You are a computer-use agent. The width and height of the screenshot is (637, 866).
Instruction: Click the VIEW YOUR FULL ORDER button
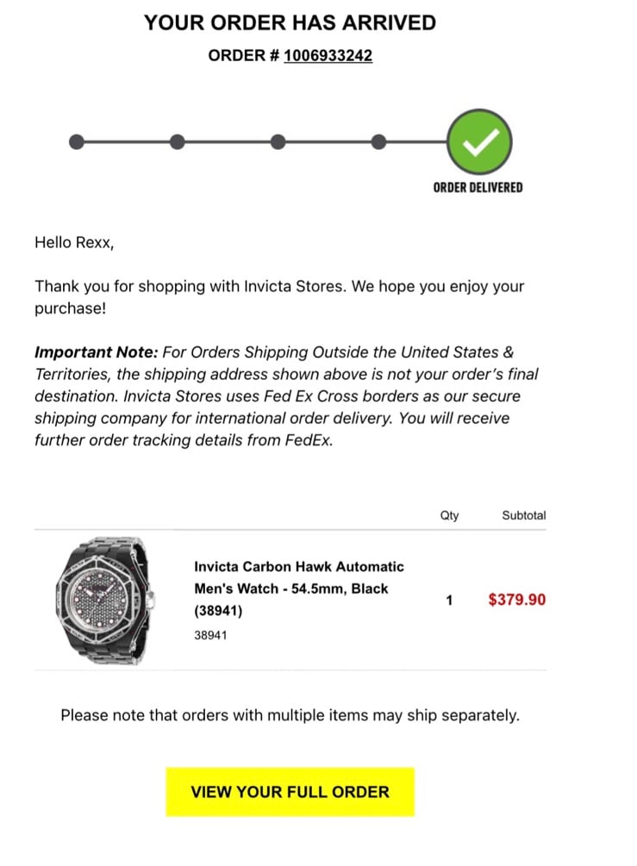[x=290, y=791]
